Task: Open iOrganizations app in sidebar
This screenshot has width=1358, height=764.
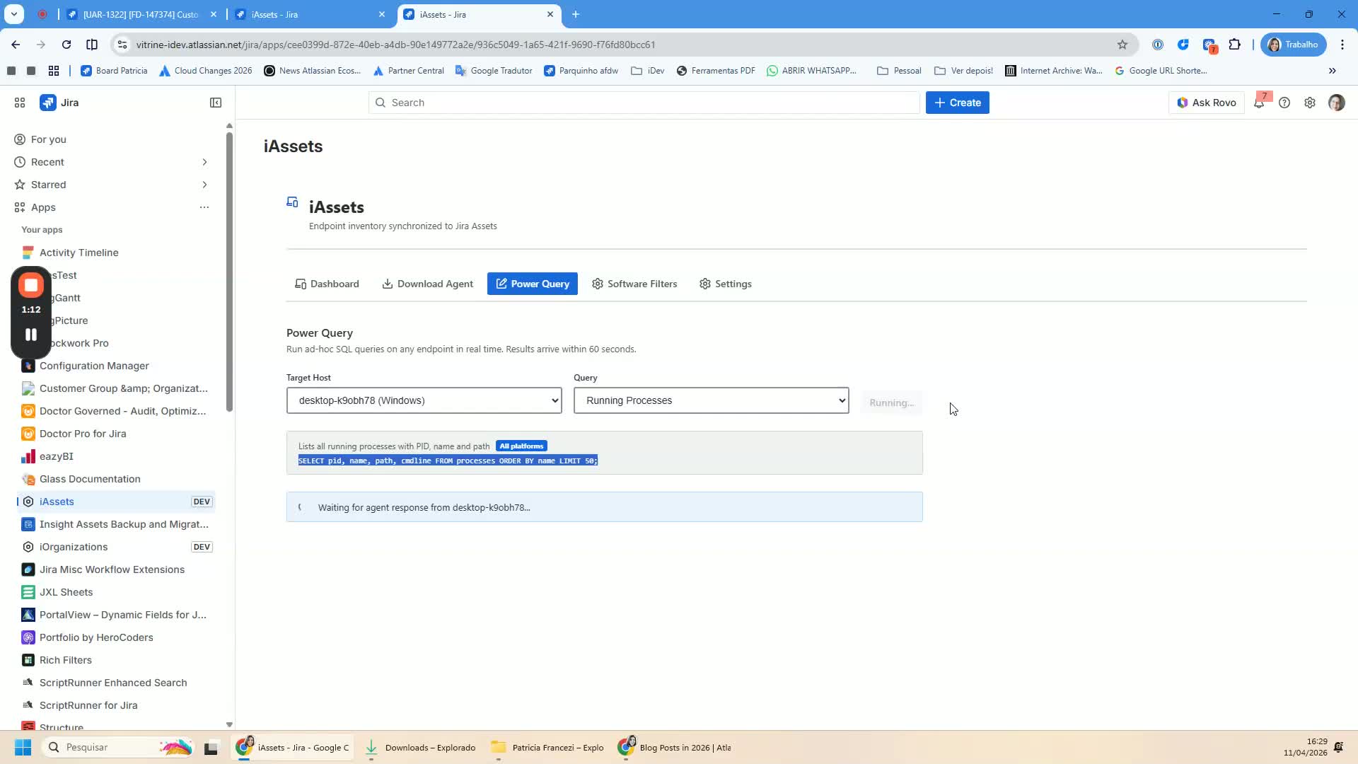Action: pyautogui.click(x=74, y=547)
